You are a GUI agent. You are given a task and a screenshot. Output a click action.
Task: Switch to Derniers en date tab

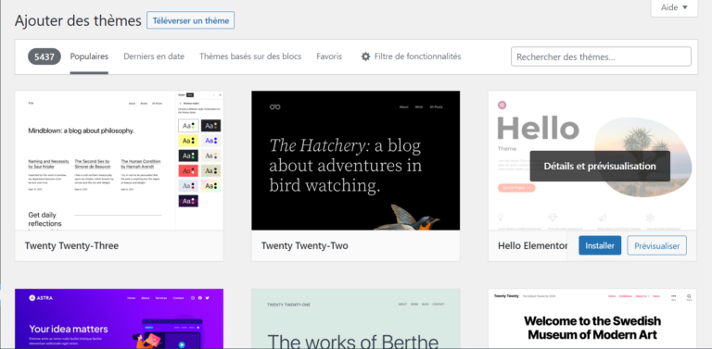(154, 56)
